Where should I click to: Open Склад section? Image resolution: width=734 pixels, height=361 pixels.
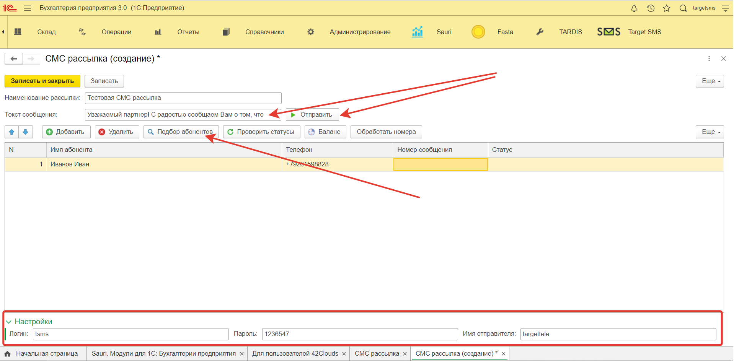[x=46, y=32]
